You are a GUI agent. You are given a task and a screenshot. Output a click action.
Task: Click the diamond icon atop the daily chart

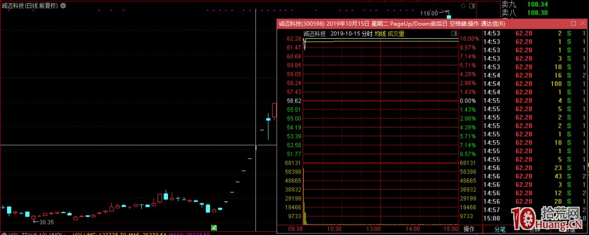pos(463,5)
